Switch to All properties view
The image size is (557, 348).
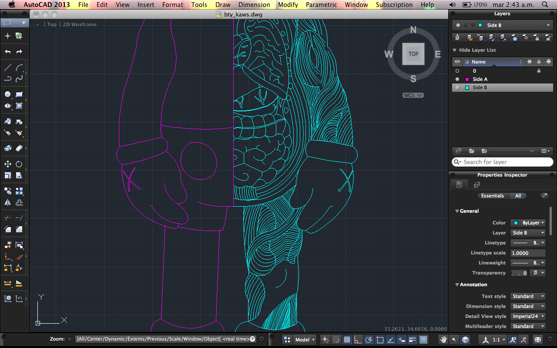518,196
